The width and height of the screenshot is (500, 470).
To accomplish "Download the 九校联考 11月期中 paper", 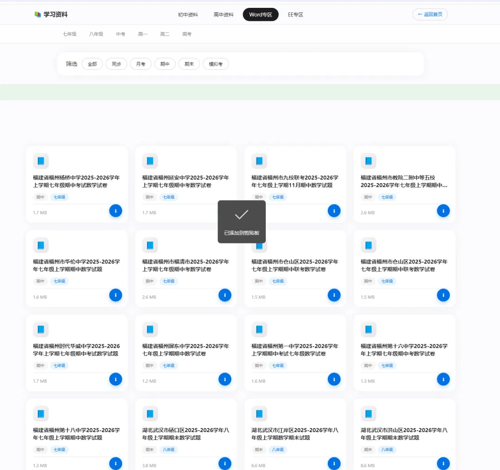I will tap(334, 211).
